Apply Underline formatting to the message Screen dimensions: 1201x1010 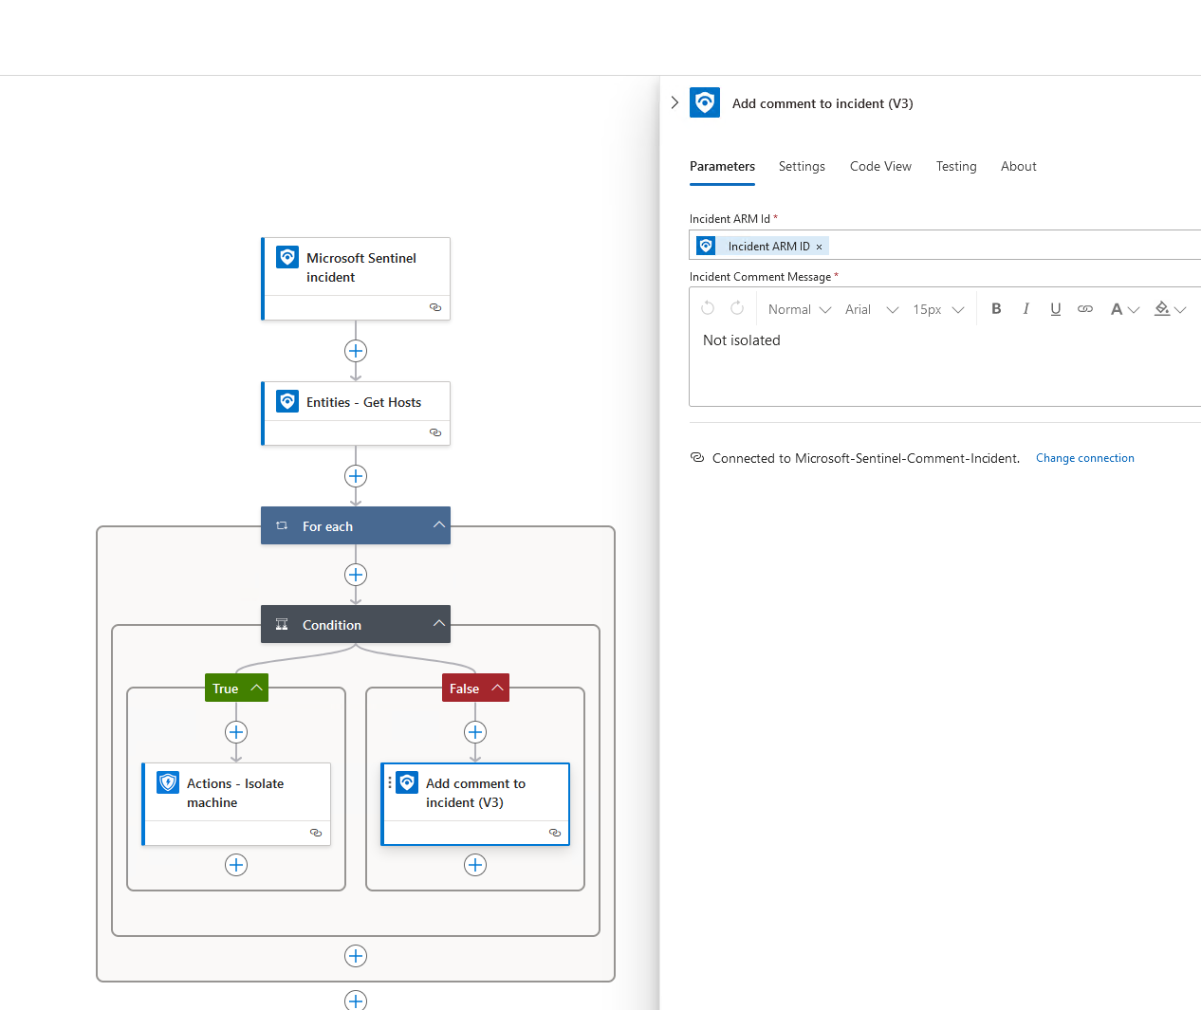tap(1055, 308)
